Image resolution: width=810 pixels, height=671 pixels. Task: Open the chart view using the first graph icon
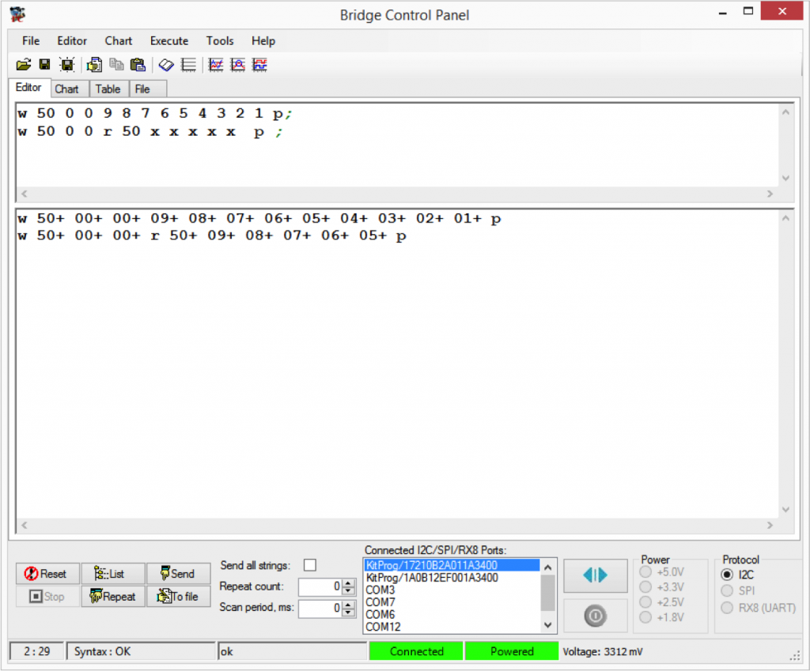pos(215,64)
